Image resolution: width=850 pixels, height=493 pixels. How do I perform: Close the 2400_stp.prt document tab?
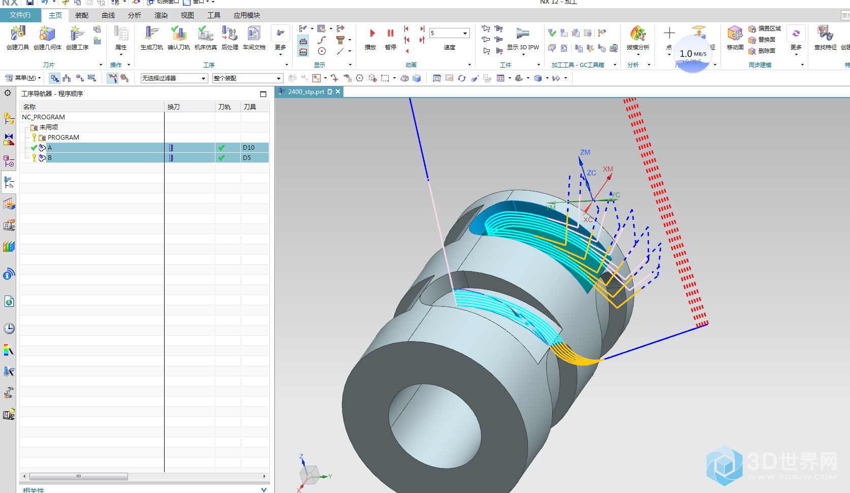coord(338,92)
